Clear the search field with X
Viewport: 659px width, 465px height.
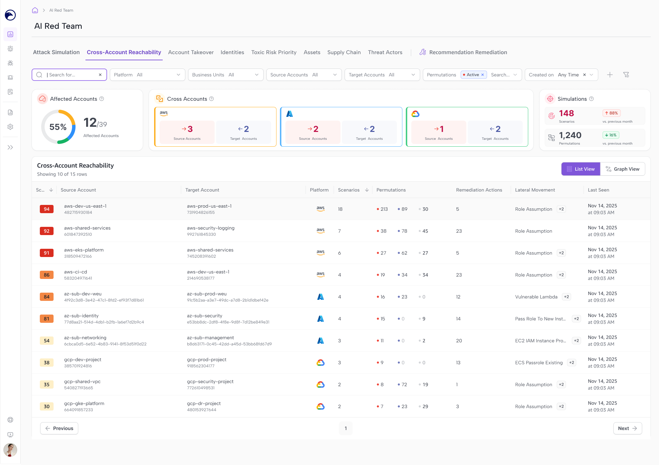click(100, 75)
